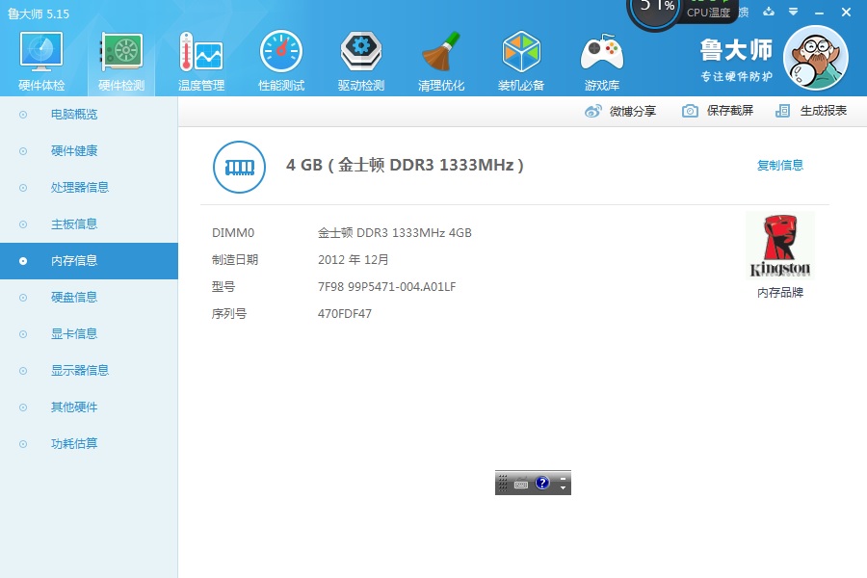Click serial number 470FDF47
Screen dimensions: 867x578
345,314
